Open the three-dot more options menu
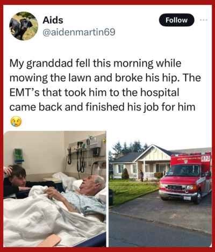Image resolution: width=215 pixels, height=252 pixels. 204,20
